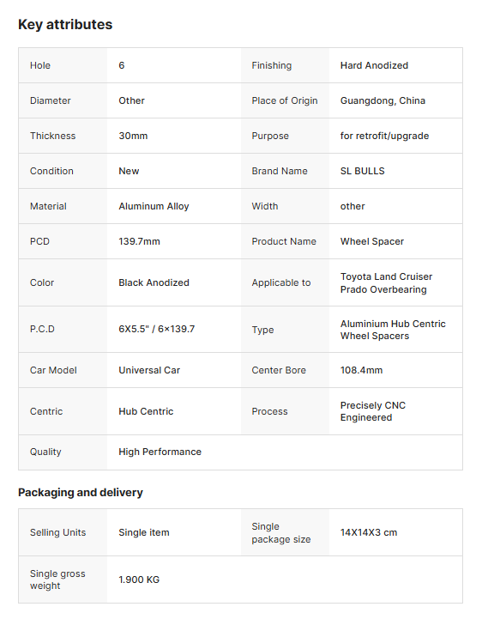Image resolution: width=488 pixels, height=619 pixels.
Task: Click the Key attributes heading
Action: click(x=65, y=25)
